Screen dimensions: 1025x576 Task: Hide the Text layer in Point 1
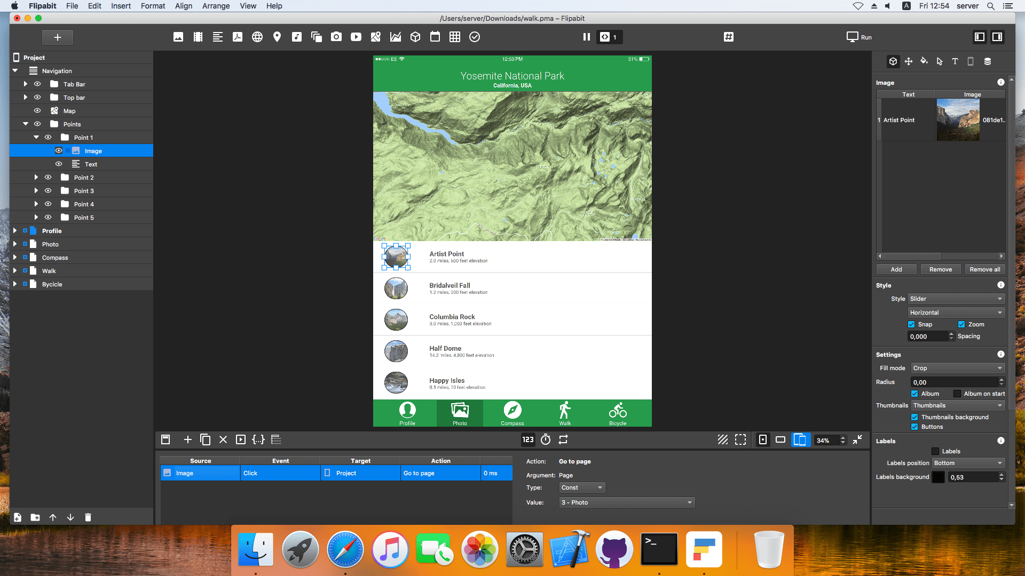click(x=59, y=164)
